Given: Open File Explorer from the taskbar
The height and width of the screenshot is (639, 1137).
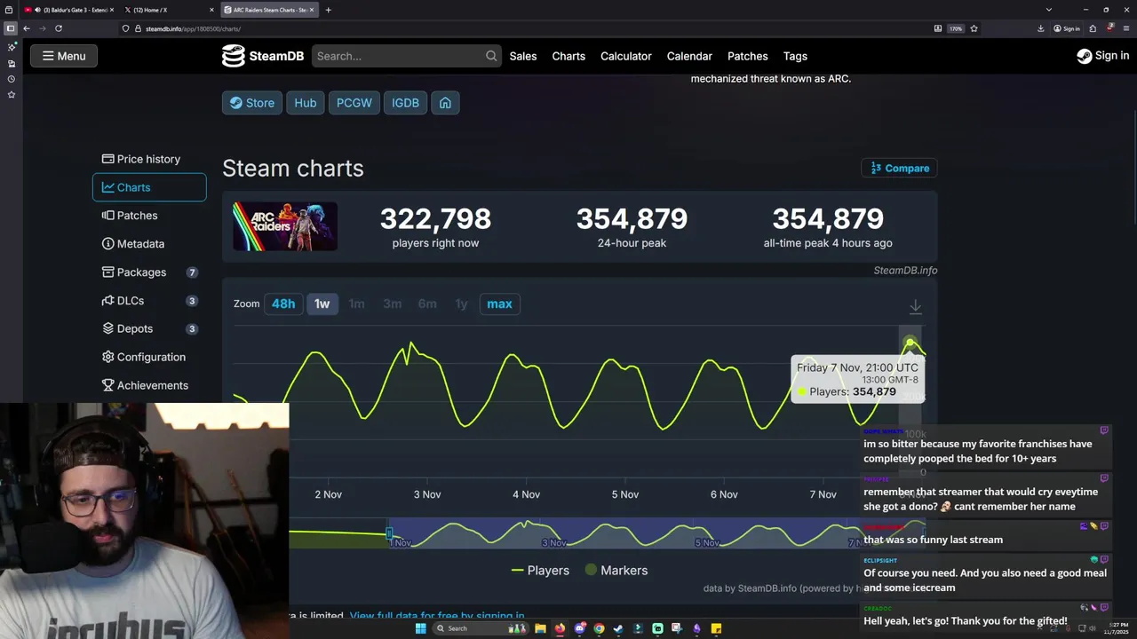Looking at the screenshot, I should [540, 628].
